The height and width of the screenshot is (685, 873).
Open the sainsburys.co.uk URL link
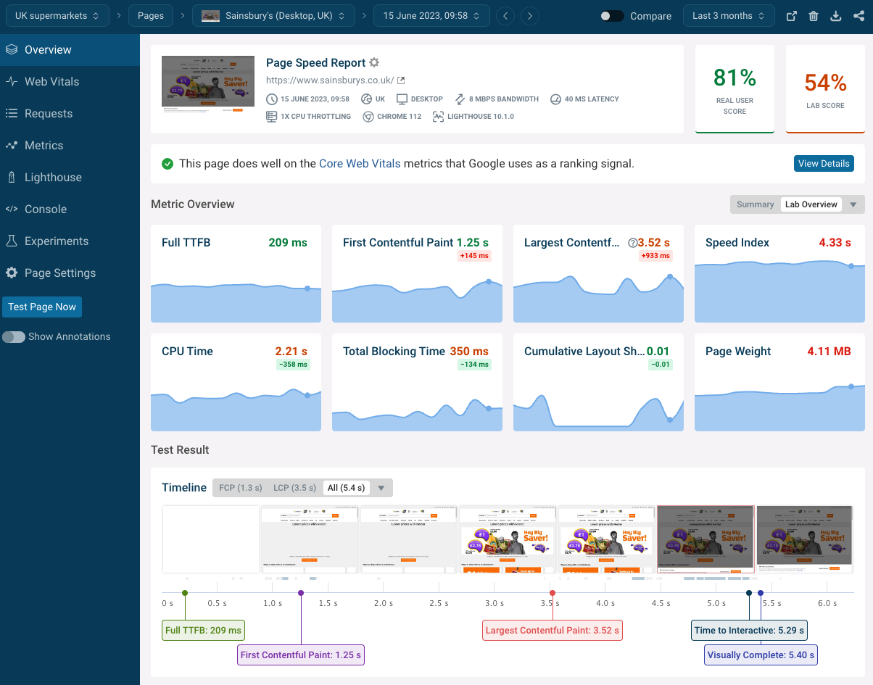click(x=330, y=80)
